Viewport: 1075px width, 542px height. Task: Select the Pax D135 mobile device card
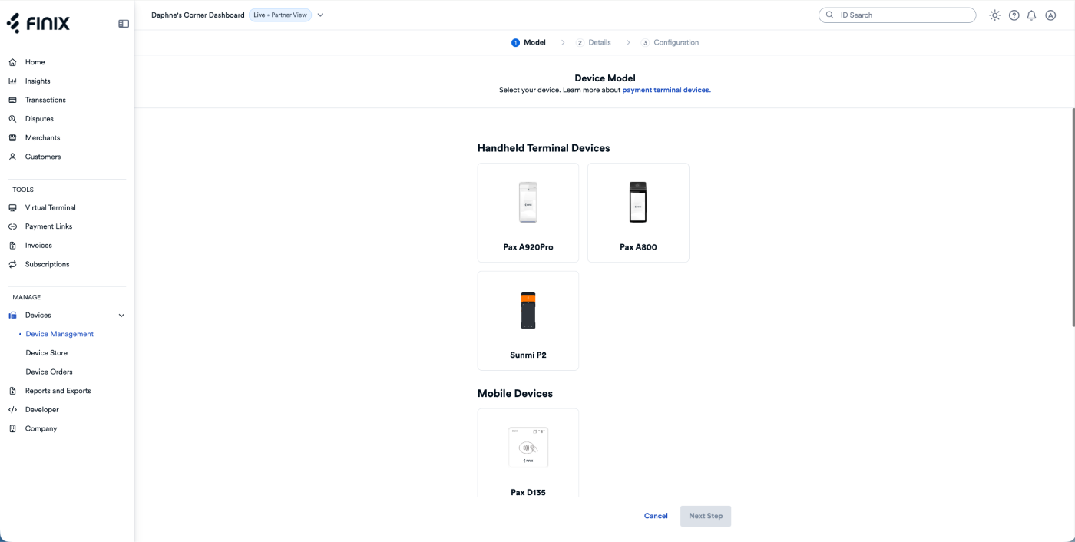click(x=528, y=453)
